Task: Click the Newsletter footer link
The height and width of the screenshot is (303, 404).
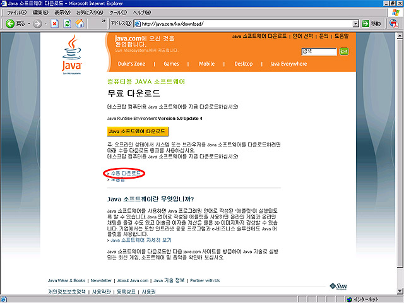Action: [101, 280]
